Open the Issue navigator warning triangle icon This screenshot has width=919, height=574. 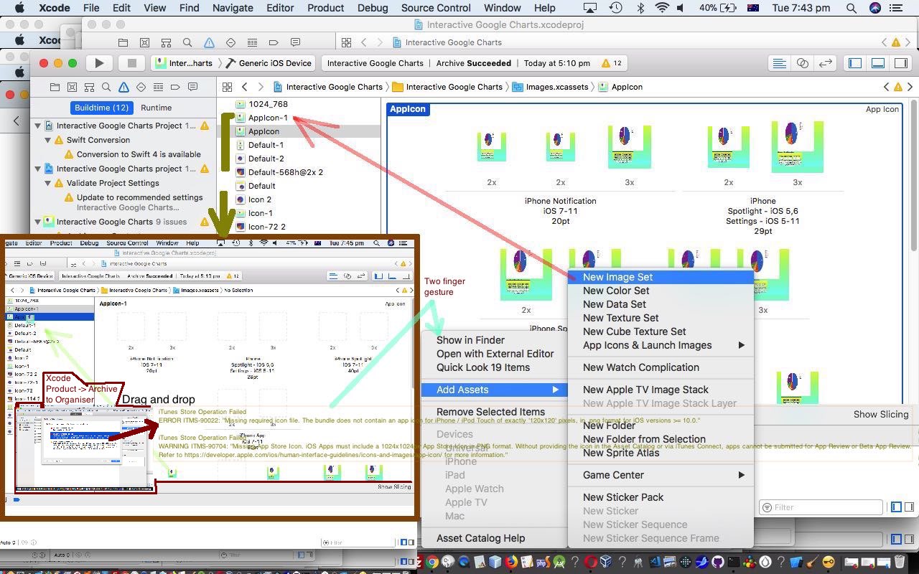click(x=124, y=86)
